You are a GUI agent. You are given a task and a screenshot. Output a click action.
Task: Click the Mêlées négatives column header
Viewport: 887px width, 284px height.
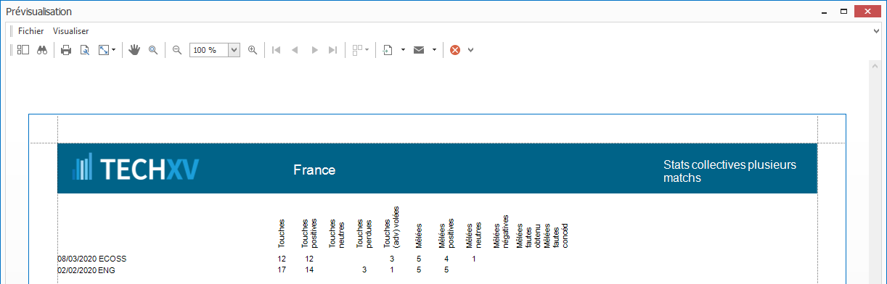point(501,232)
